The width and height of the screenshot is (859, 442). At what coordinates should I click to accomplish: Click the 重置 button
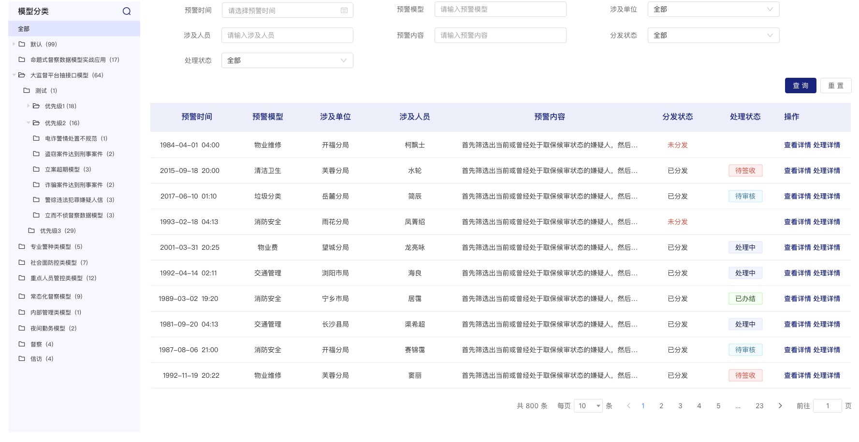[835, 86]
